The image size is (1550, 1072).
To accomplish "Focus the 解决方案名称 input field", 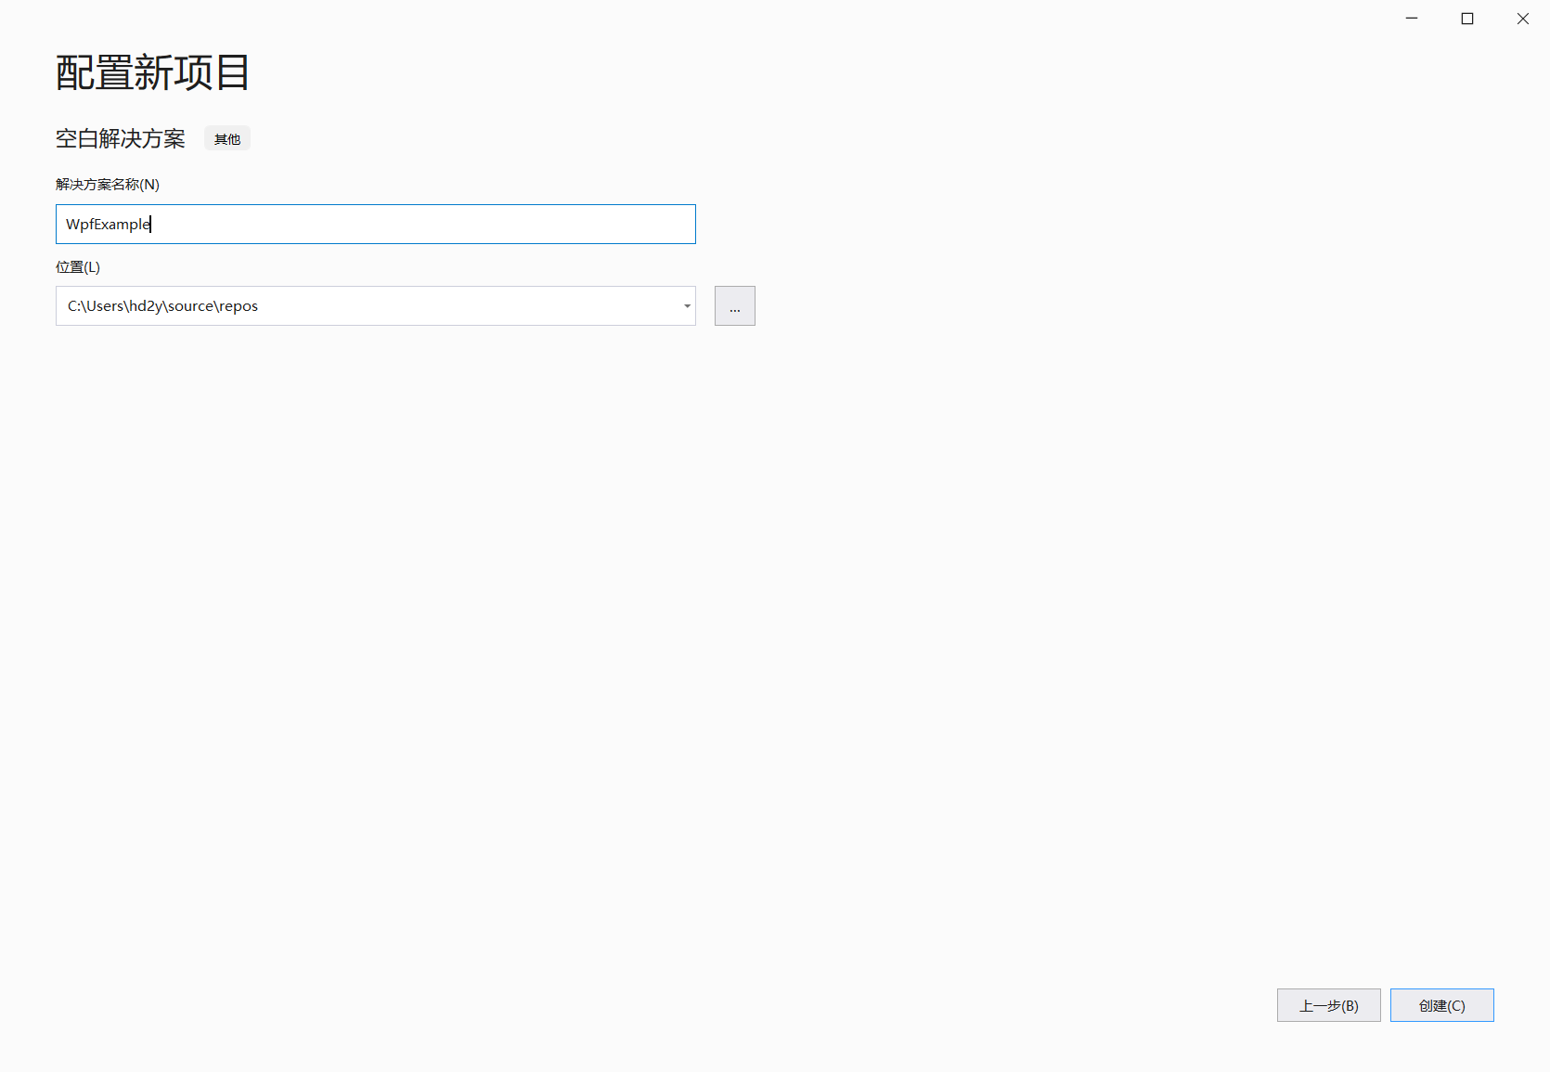I will (376, 224).
